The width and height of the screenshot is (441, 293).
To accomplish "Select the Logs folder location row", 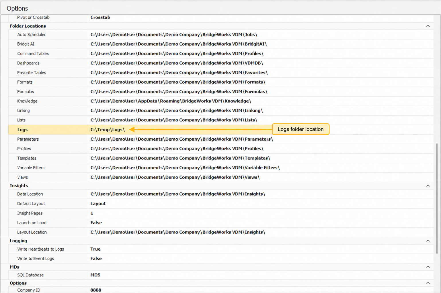I will coord(221,129).
